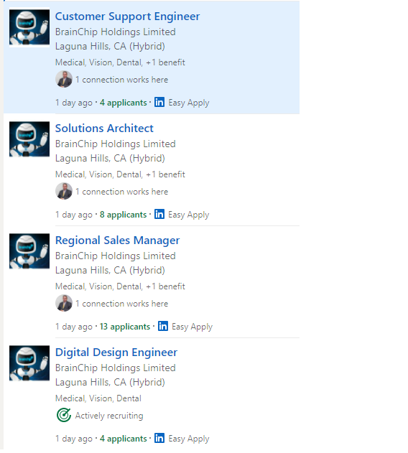Click LinkedIn icon in Digital Design Engineer row
This screenshot has width=408, height=453.
tap(159, 438)
